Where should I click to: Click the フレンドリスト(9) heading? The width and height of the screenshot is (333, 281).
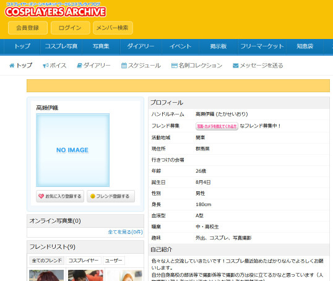tap(52, 247)
